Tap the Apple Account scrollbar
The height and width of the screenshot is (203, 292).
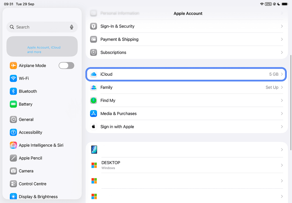coord(291,102)
